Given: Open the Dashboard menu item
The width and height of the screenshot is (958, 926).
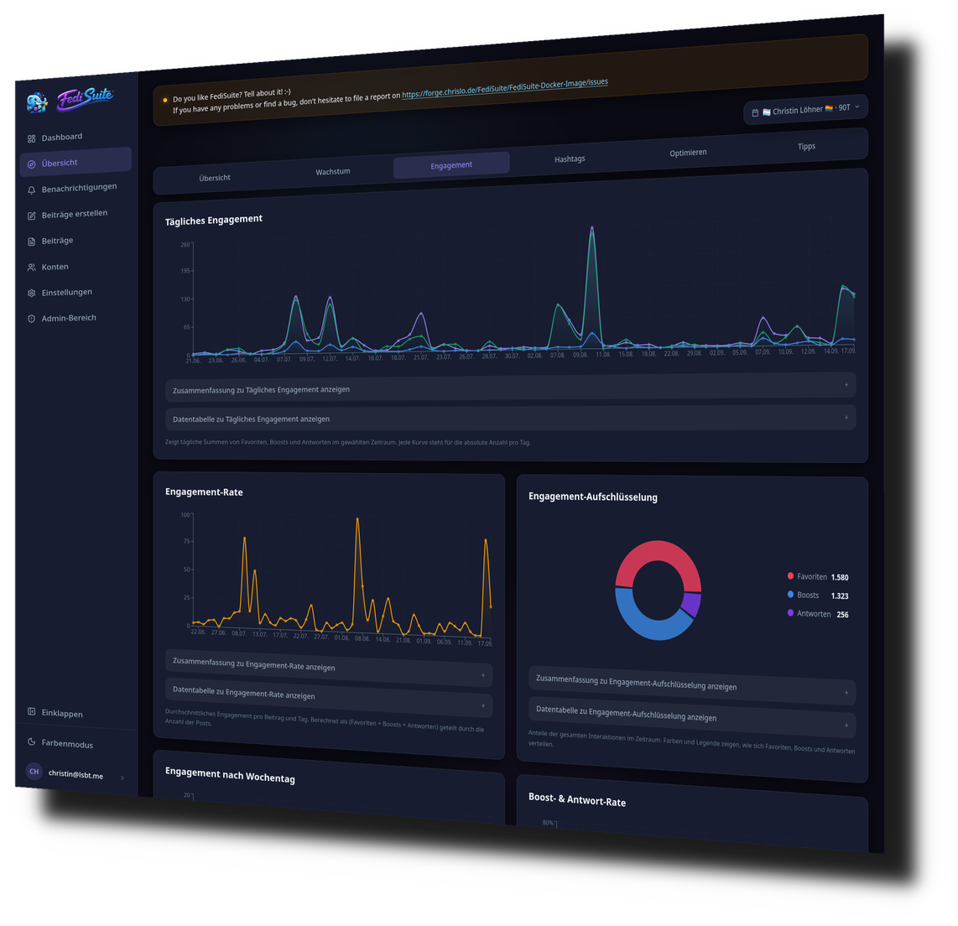Looking at the screenshot, I should pyautogui.click(x=75, y=138).
